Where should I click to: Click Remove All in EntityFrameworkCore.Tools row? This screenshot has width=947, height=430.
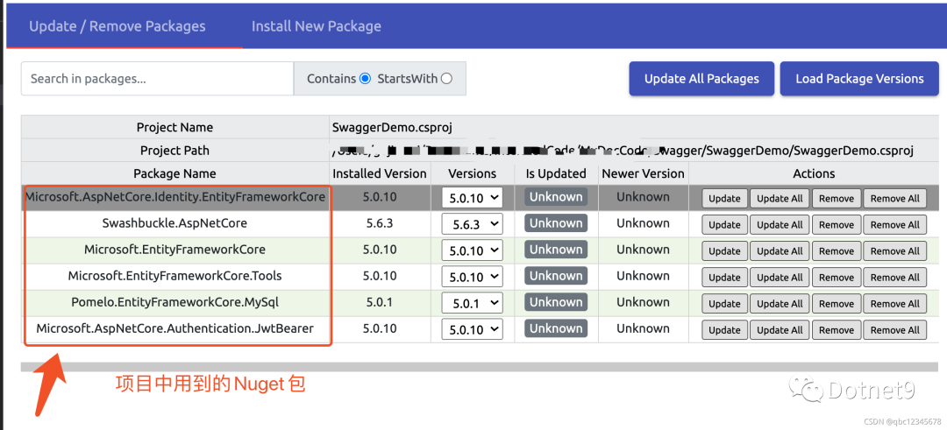tap(895, 278)
